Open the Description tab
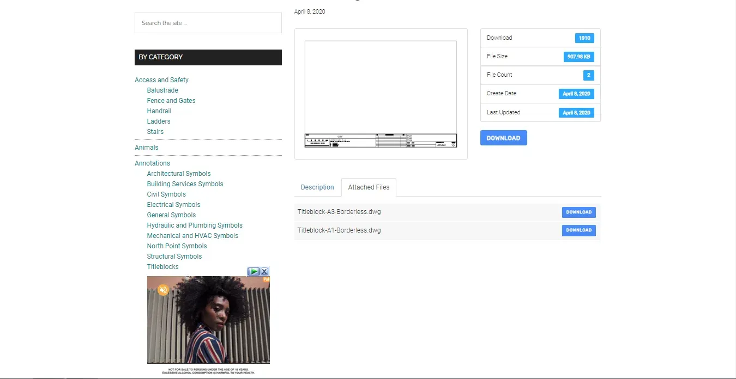Viewport: 736px width, 379px height. pos(317,187)
